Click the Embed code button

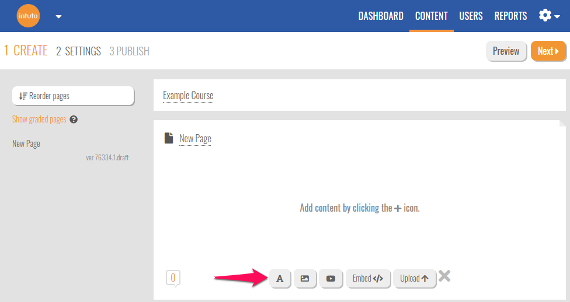[x=367, y=279]
